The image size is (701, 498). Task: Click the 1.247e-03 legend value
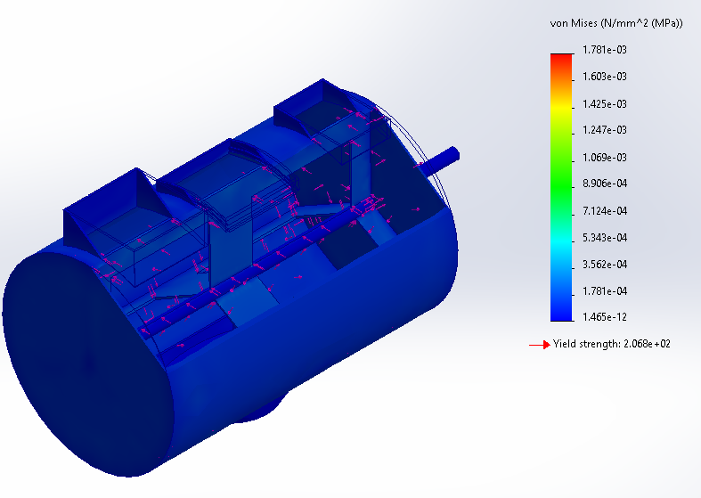pyautogui.click(x=605, y=130)
